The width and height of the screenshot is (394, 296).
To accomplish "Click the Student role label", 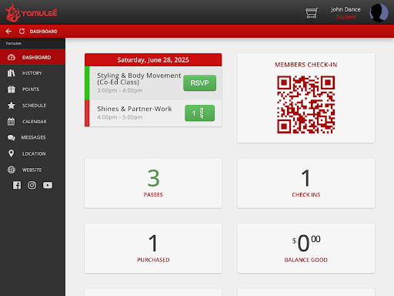I will pos(346,17).
